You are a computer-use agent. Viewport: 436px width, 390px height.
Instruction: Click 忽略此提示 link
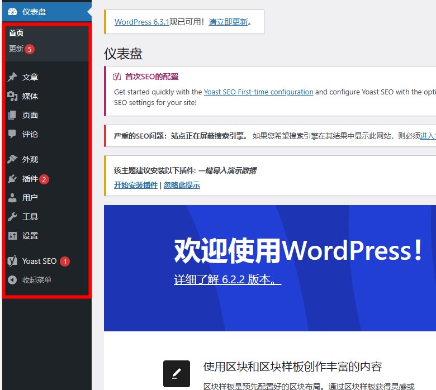(x=182, y=185)
